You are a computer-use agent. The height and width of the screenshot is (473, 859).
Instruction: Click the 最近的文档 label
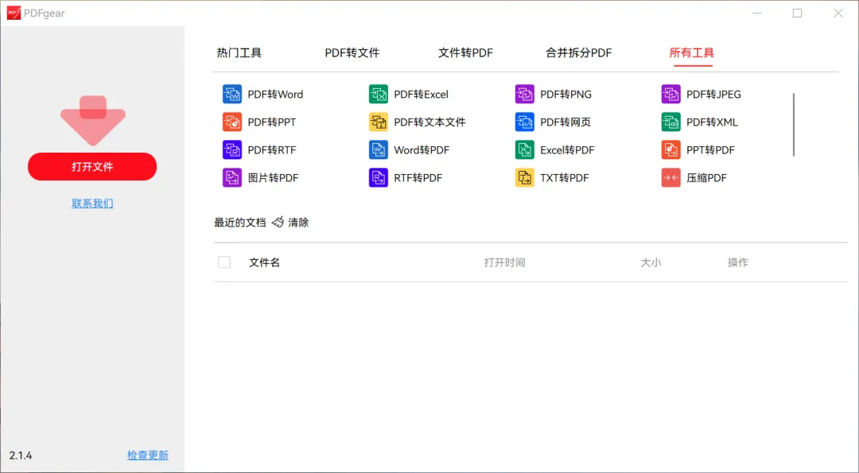pyautogui.click(x=240, y=223)
